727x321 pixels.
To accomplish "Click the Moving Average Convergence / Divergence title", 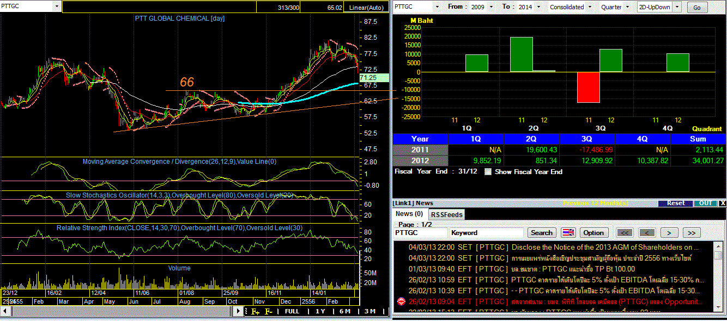I will pos(179,161).
